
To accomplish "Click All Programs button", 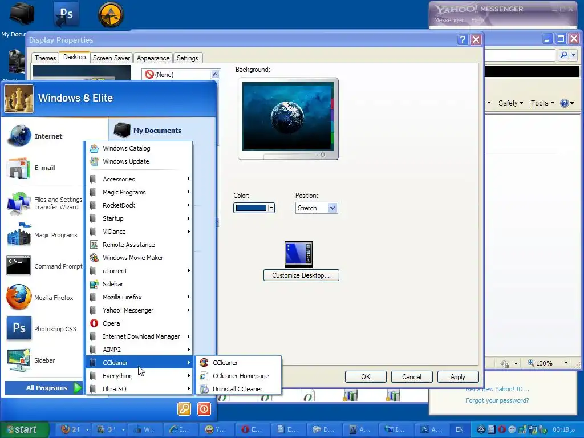I will tap(43, 388).
